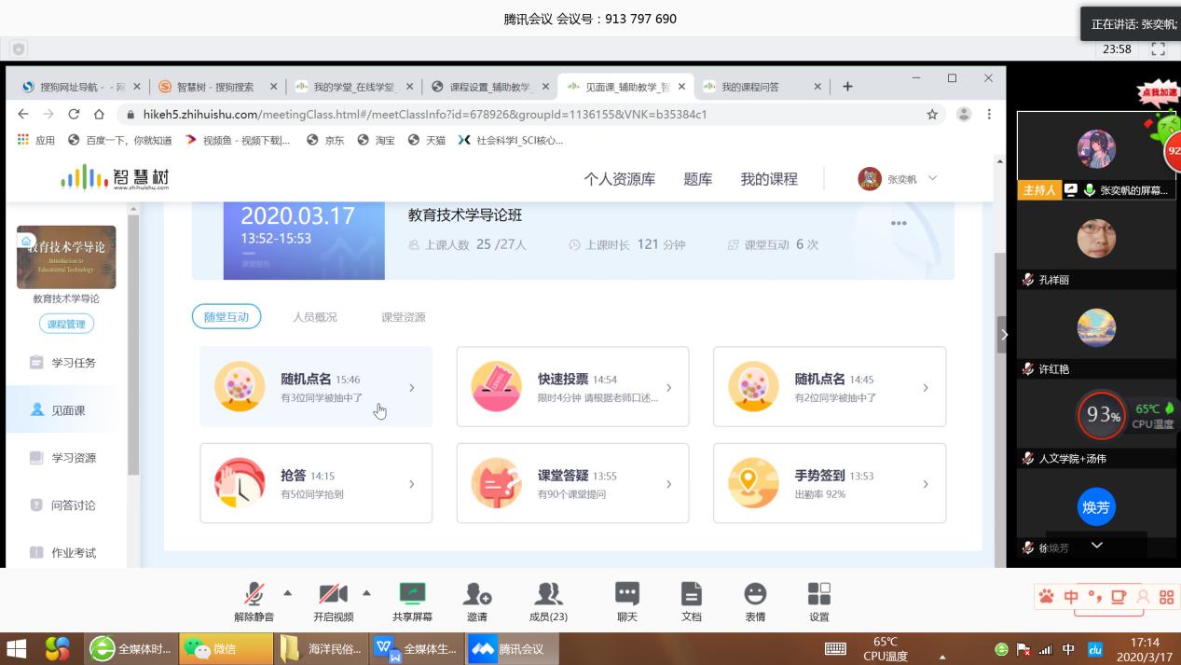Screen dimensions: 1181x665
Task: Open the 题库 link in header
Action: pyautogui.click(x=697, y=179)
